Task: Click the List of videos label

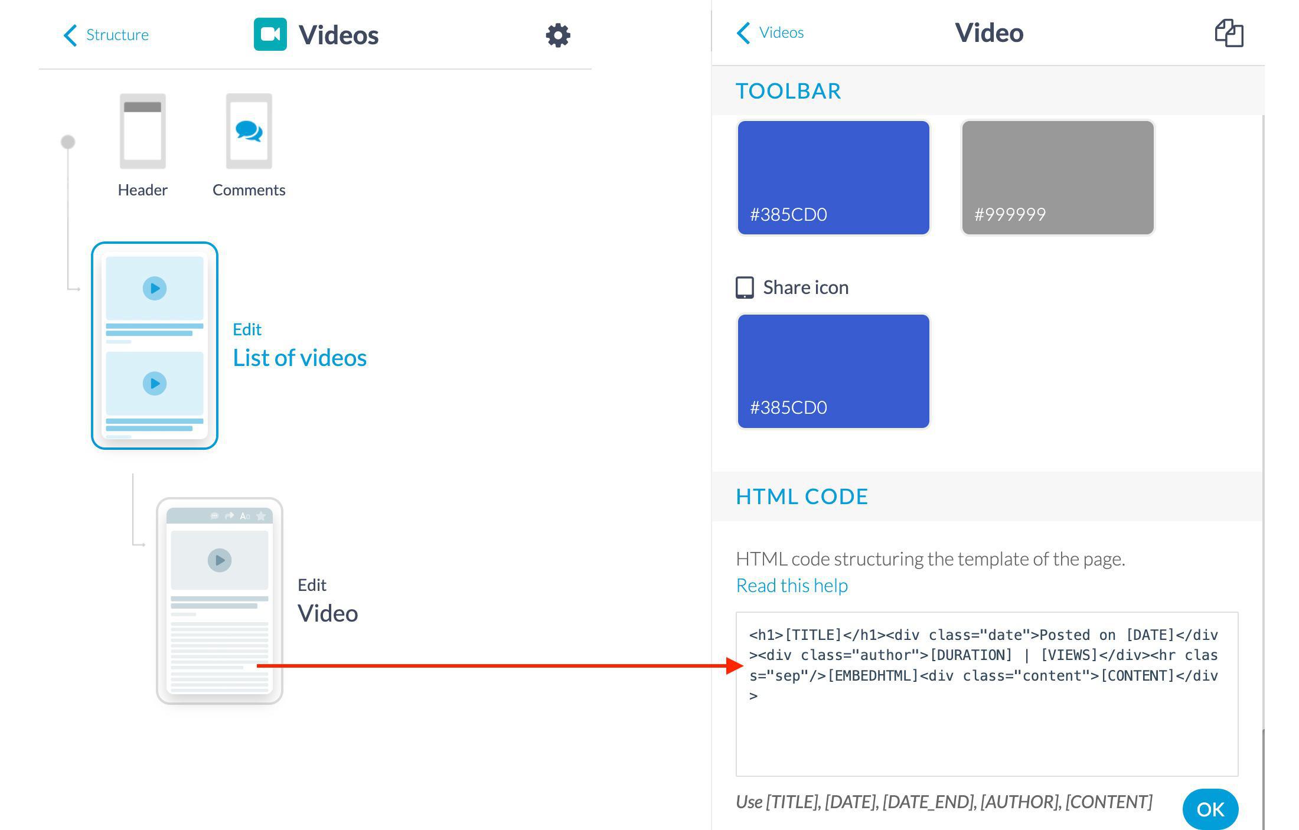Action: click(x=299, y=358)
